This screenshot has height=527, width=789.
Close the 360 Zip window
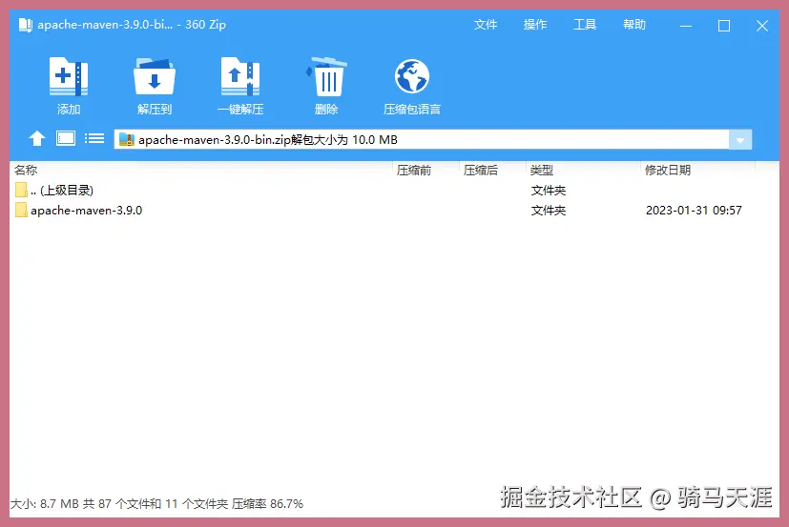(x=762, y=26)
